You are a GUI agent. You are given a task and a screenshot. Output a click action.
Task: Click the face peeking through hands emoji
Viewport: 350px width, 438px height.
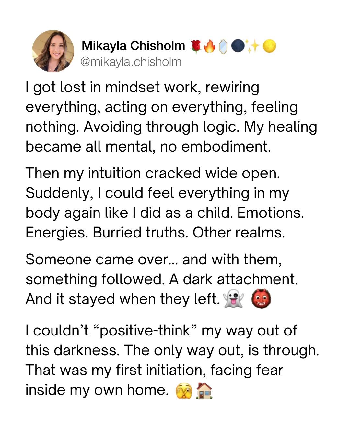(184, 390)
